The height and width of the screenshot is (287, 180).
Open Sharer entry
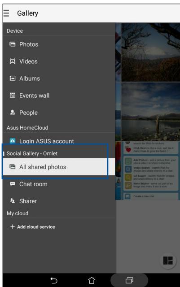59,201
